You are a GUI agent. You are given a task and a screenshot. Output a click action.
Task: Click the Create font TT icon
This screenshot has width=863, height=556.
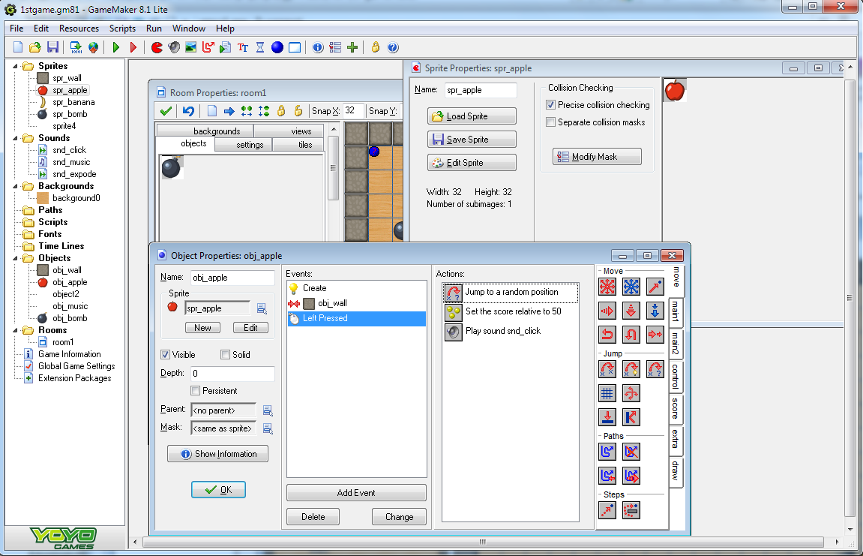(x=243, y=47)
